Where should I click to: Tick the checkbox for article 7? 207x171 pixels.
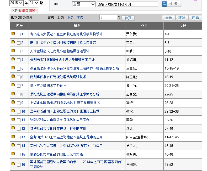click(19, 86)
